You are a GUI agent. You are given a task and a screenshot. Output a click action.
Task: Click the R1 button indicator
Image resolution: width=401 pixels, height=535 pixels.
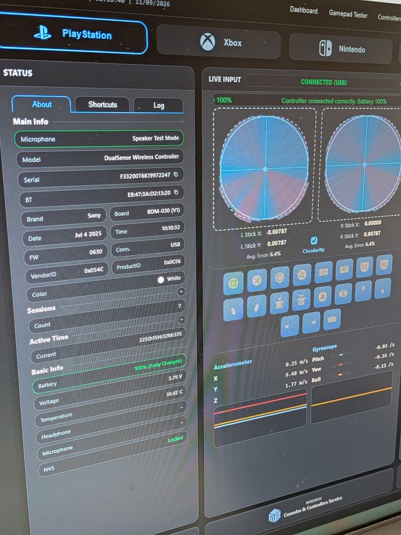[x=344, y=270]
